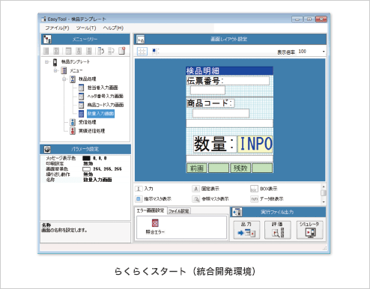Click the grayed-out curved-arrow icon in the tree toolbar
The height and width of the screenshot is (289, 370).
(111, 51)
